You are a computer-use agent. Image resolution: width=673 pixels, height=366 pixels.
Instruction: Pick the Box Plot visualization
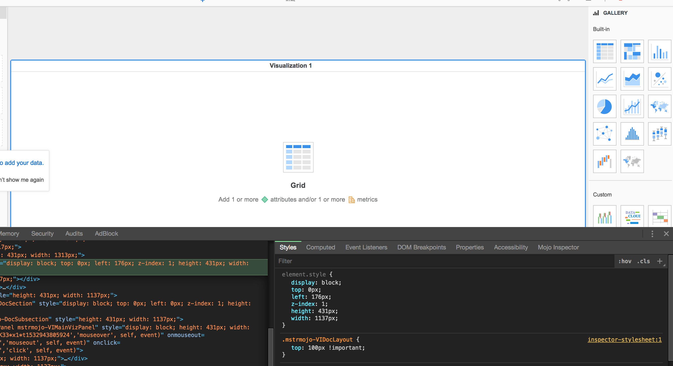(x=660, y=134)
